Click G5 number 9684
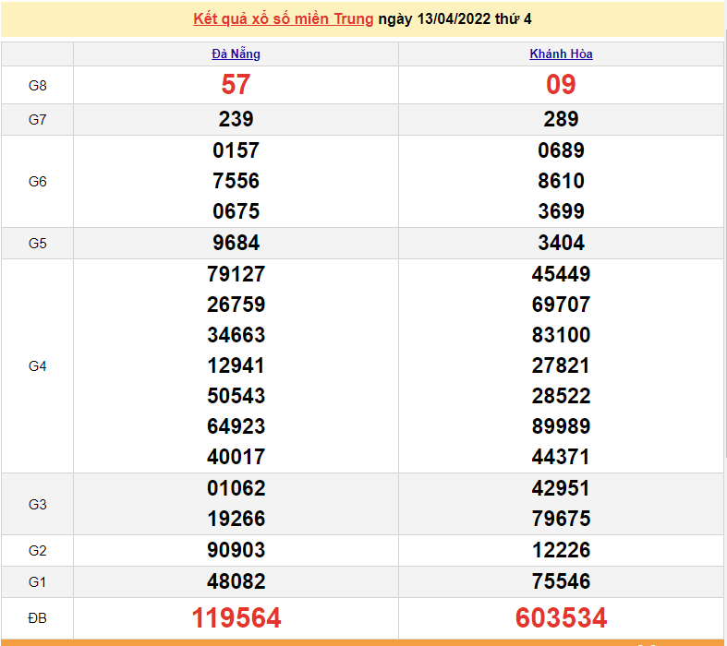 [236, 243]
